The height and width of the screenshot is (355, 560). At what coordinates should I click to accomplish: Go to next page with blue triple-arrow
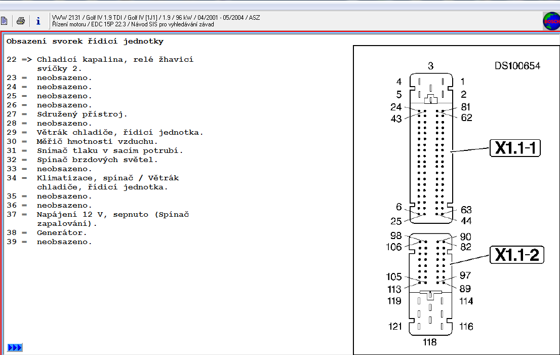(x=15, y=347)
